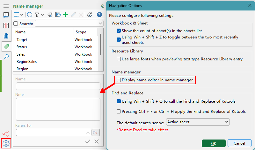Image resolution: width=255 pixels, height=150 pixels.
Task: Enable Ctrl + F or Ctrl + H Kutools option
Action: [x=119, y=112]
